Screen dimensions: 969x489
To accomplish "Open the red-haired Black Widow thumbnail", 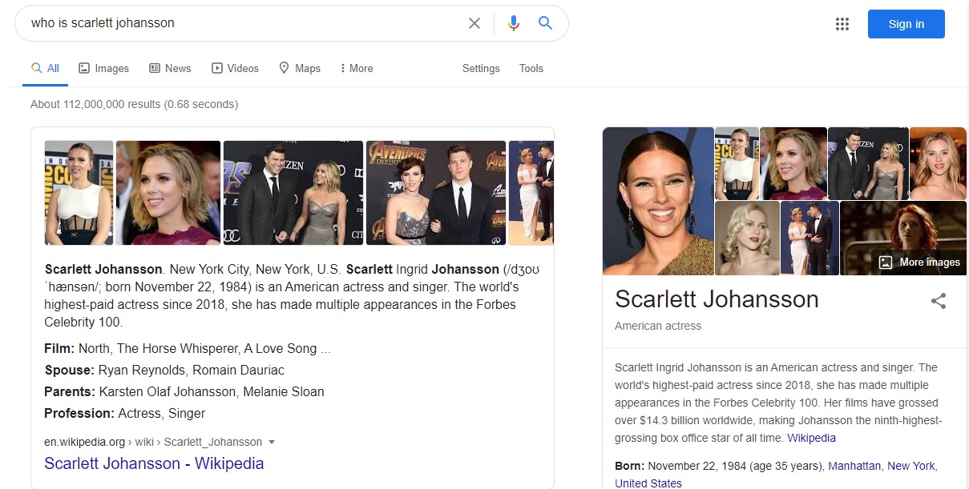I will point(903,238).
